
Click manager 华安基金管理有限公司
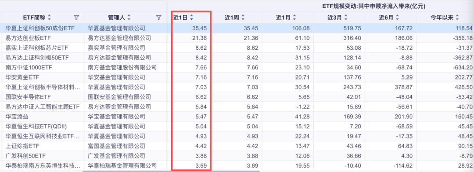116,77
